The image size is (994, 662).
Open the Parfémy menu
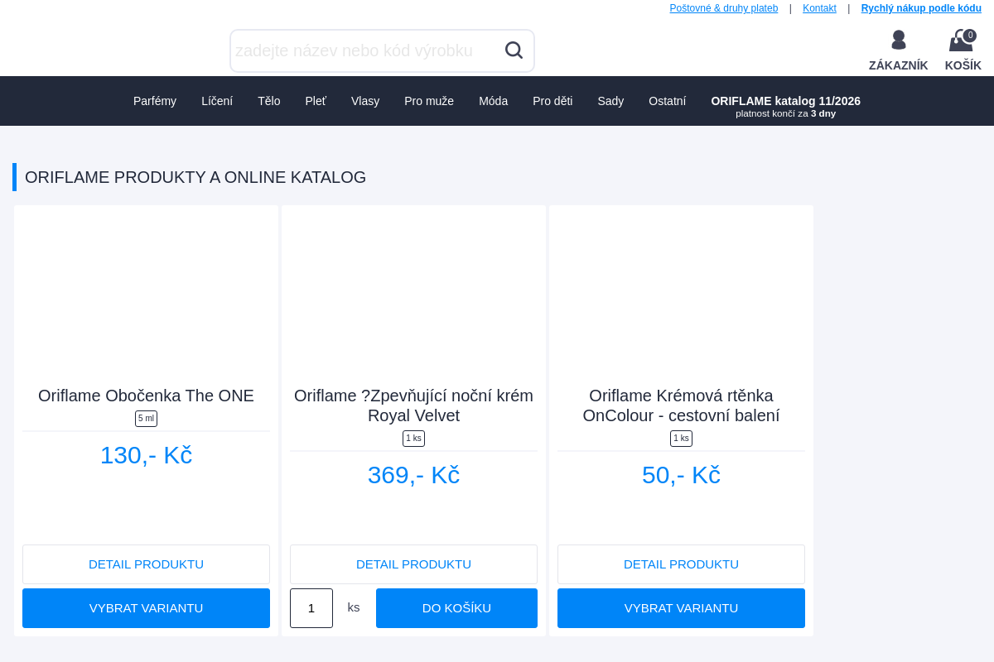pos(155,101)
